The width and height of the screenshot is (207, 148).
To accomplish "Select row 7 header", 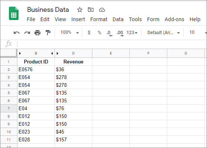I will coord(9,108).
